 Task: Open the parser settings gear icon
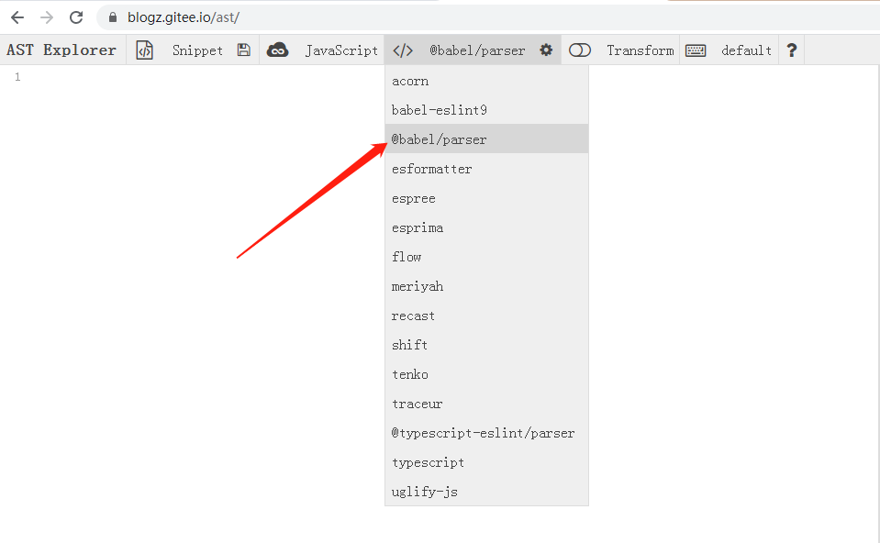(547, 50)
